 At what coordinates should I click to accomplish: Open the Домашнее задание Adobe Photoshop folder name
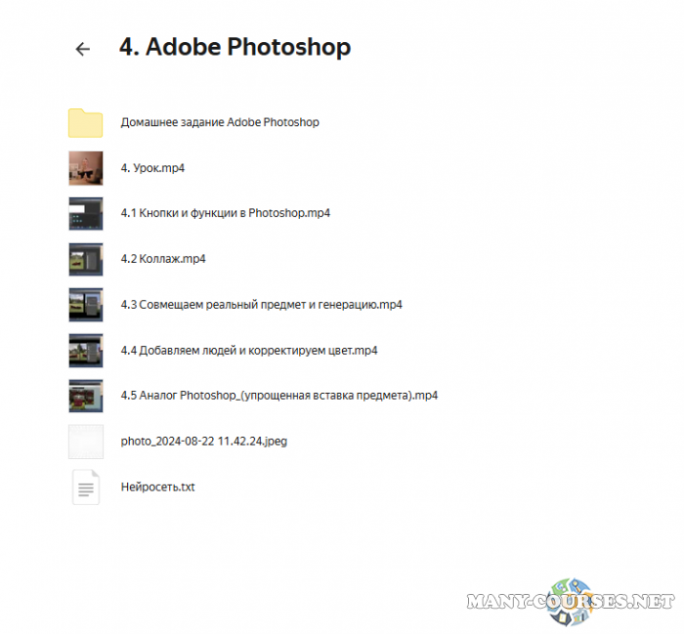point(220,123)
